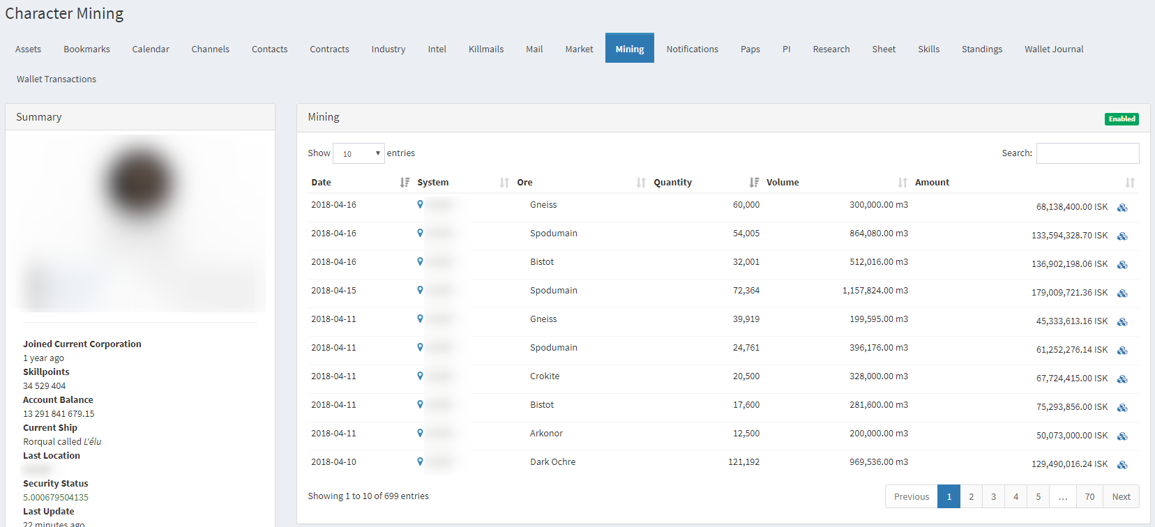Open the Show entries count dropdown
1155x527 pixels.
coord(358,153)
